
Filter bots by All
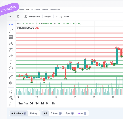pos(45,113)
